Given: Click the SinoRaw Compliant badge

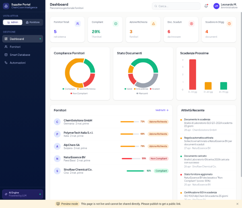Looking at the screenshot, I should [x=161, y=171].
